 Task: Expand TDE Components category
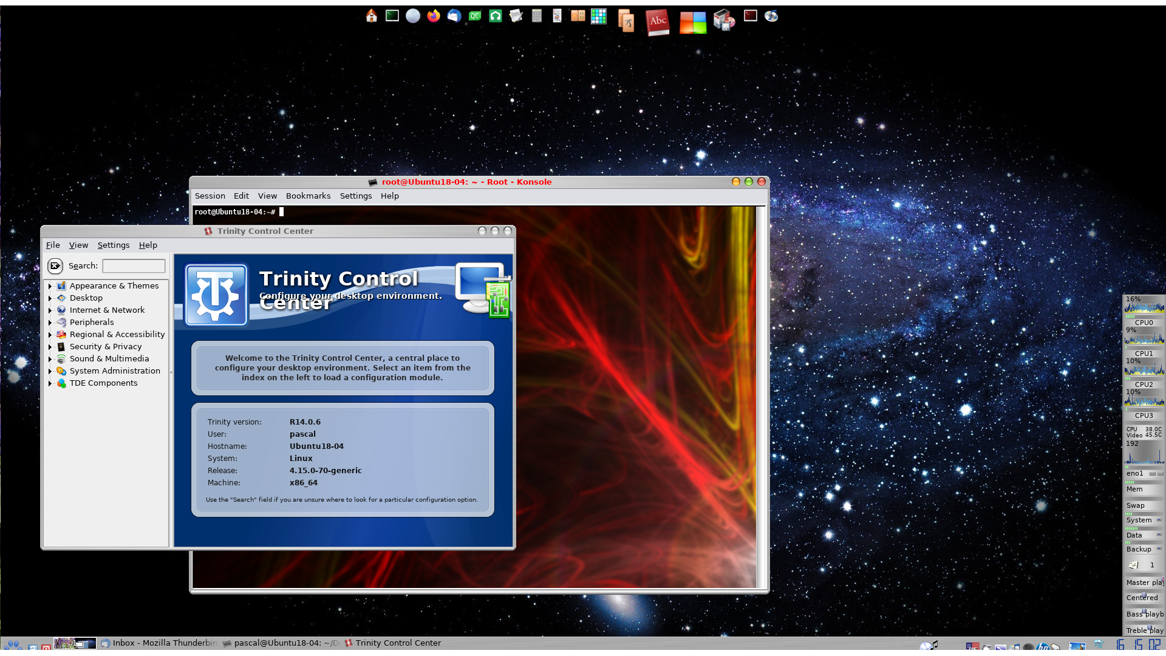(x=50, y=383)
